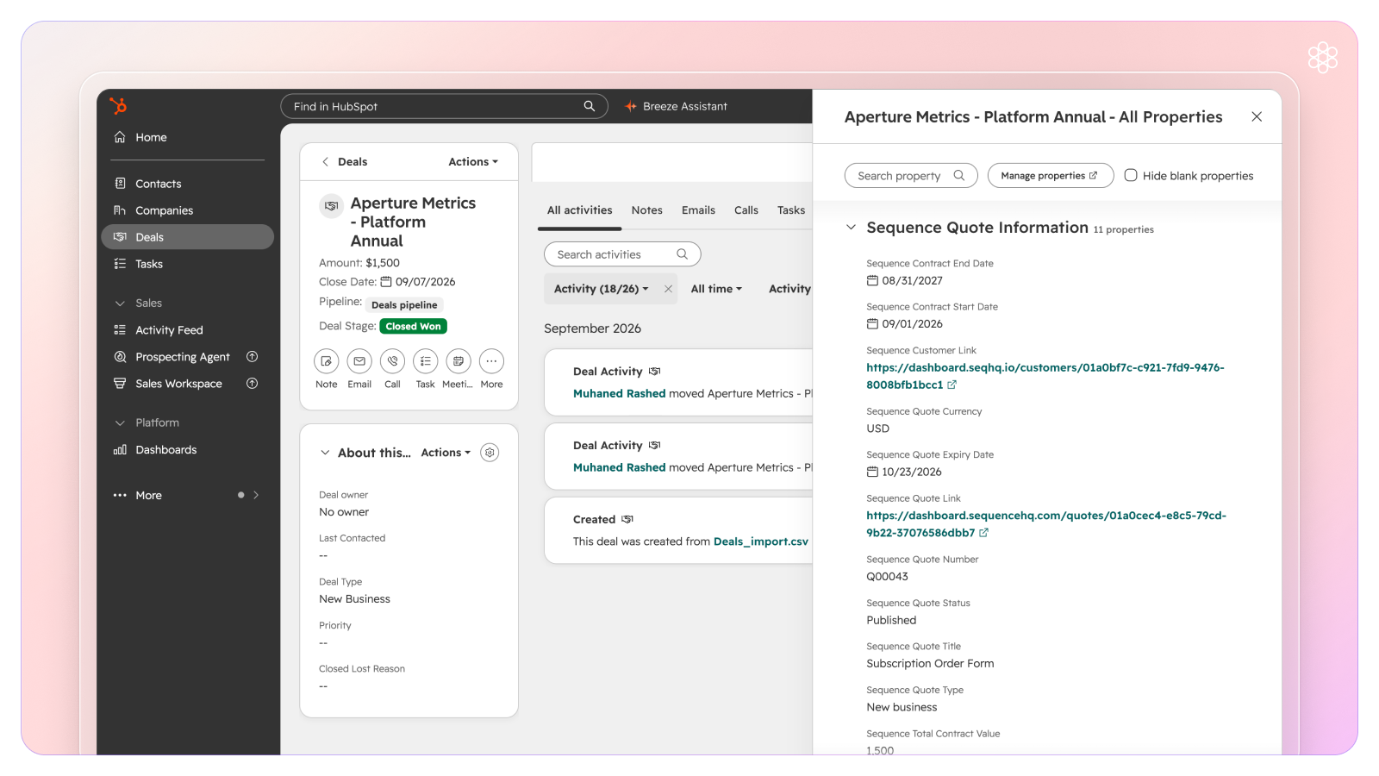Clear the Activity (18/26) filter
This screenshot has width=1379, height=776.
[x=668, y=289]
